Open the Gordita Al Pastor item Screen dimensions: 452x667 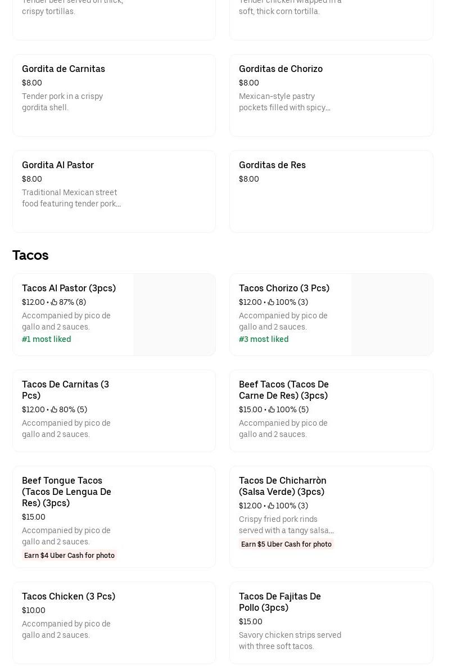(114, 191)
